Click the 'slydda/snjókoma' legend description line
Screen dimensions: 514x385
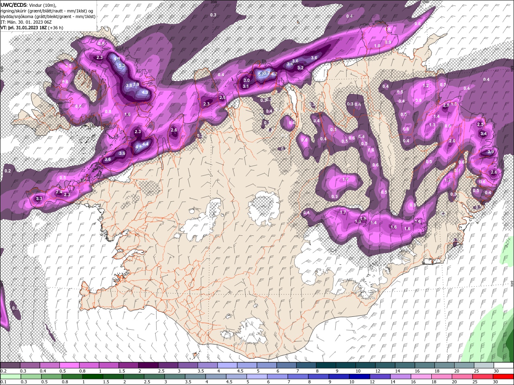click(48, 16)
